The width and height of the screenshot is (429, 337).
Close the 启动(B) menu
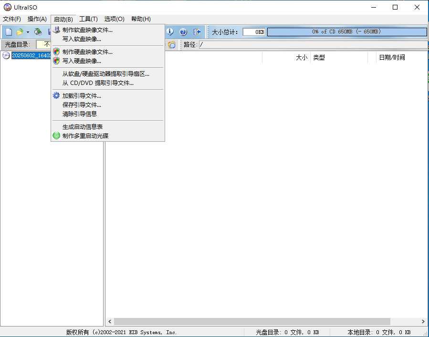pos(63,19)
